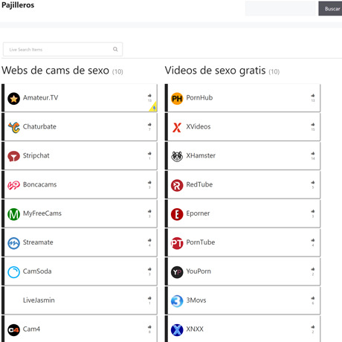Click thumbs-up icon on RedTube row
The height and width of the screenshot is (342, 342).
pos(313,182)
